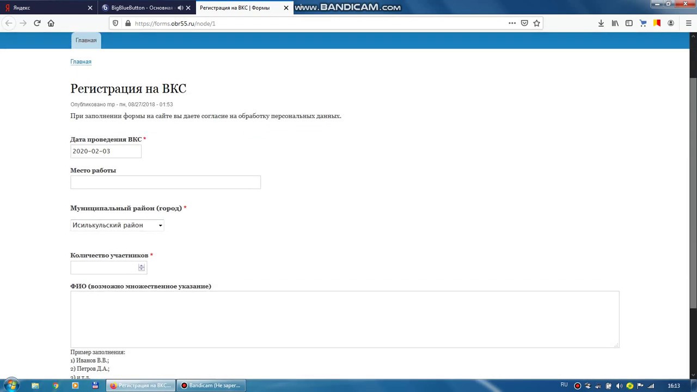697x392 pixels.
Task: Open Action Center flag icon
Action: (640, 386)
